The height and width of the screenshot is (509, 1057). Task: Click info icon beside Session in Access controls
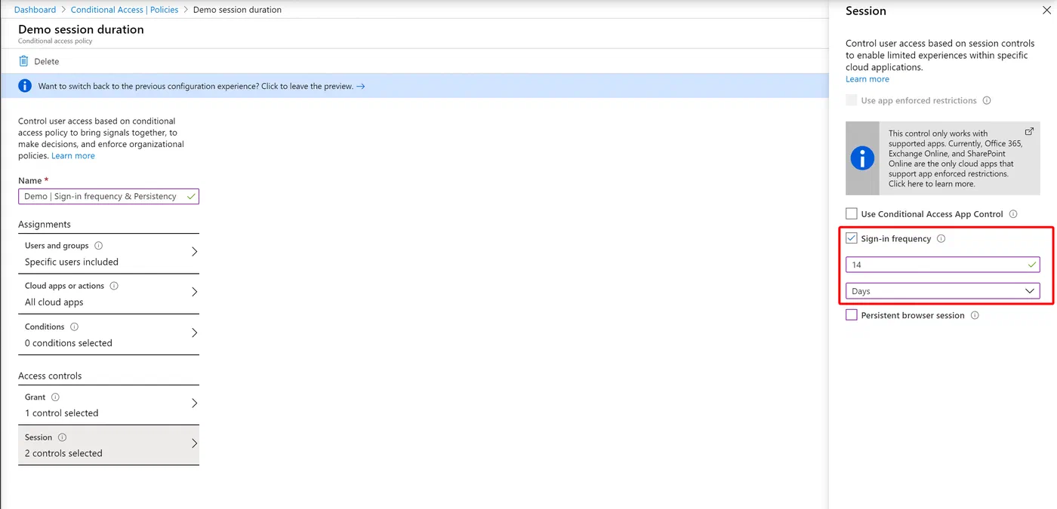tap(62, 437)
